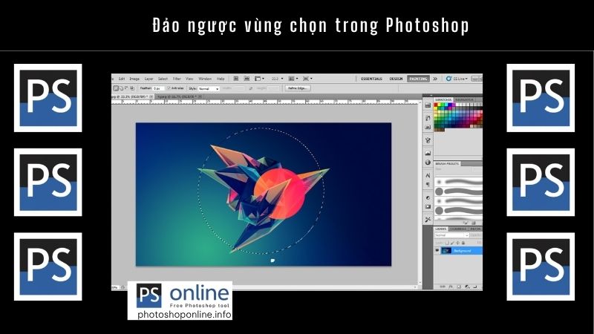The width and height of the screenshot is (594, 334).
Task: Create new adjustment layer icon
Action: 467,287
